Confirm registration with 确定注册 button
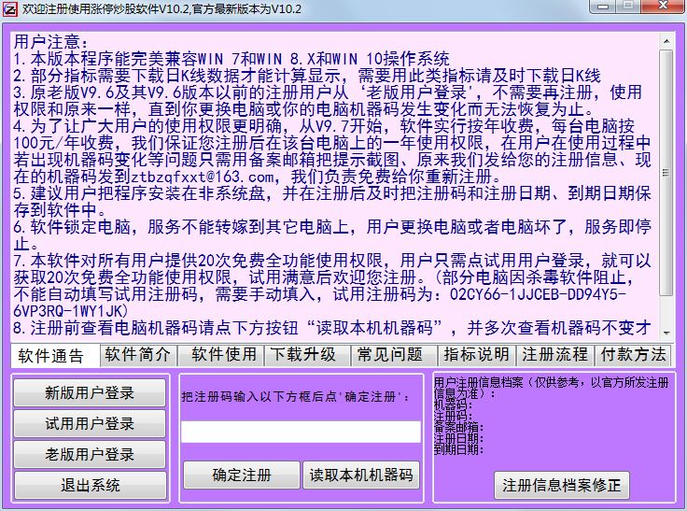Viewport: 687px width, 511px height. click(242, 475)
